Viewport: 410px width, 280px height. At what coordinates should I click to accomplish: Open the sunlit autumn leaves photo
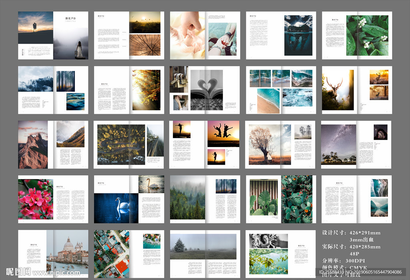pyautogui.click(x=147, y=90)
